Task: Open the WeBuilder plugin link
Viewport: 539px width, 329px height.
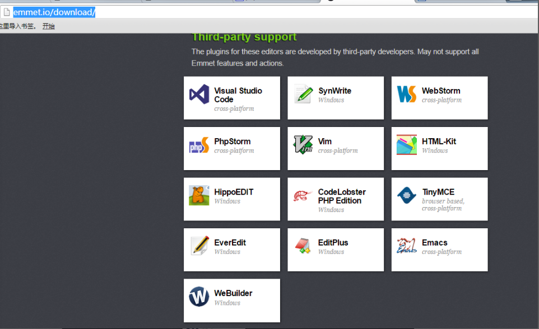Action: pyautogui.click(x=232, y=300)
